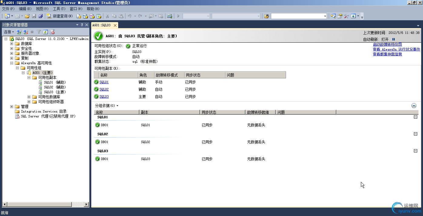The width and height of the screenshot is (423, 216).
Task: Select SQL Server 代理 node
Action: coord(48,116)
